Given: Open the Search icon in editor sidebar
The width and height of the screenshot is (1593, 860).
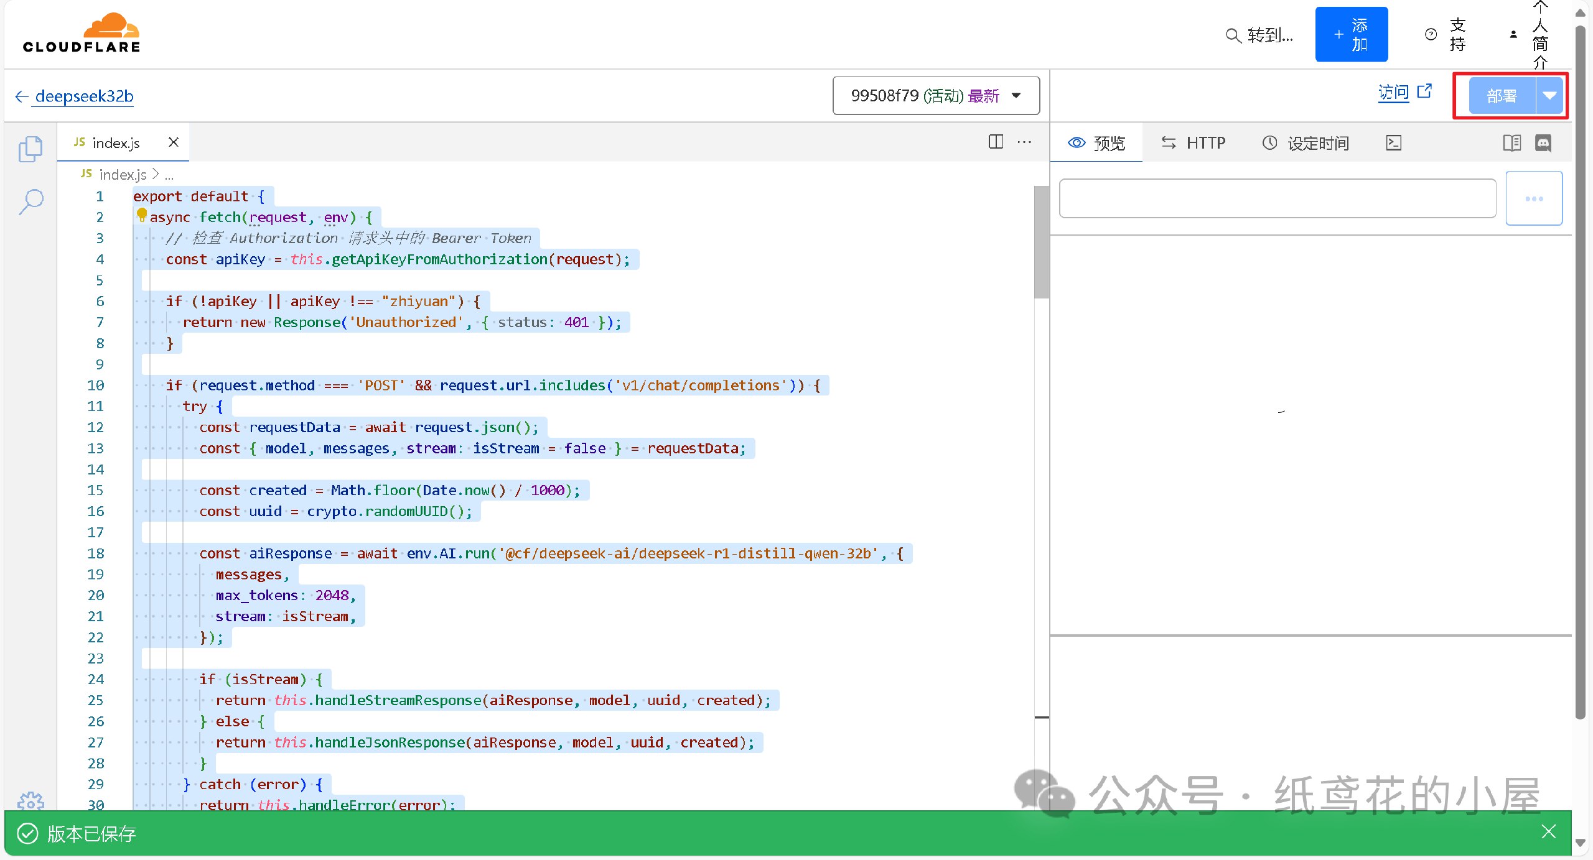Looking at the screenshot, I should (x=30, y=201).
